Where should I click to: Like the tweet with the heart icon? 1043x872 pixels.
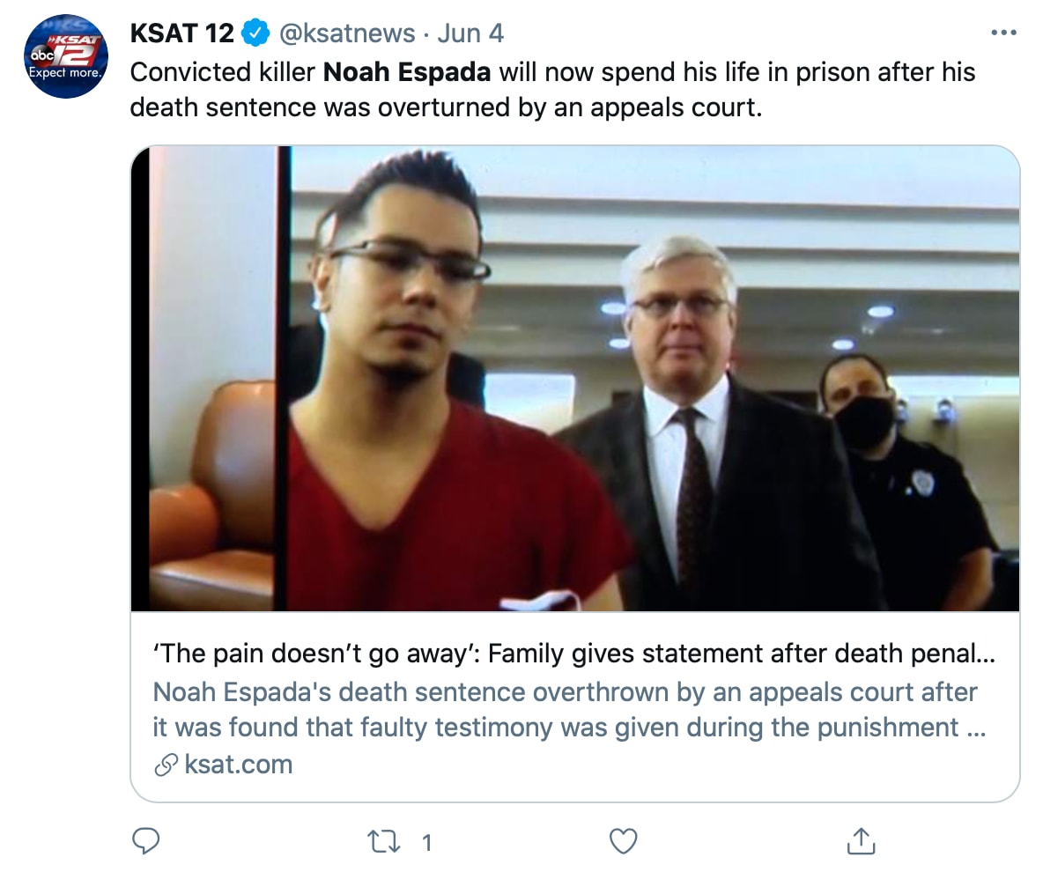pyautogui.click(x=623, y=841)
